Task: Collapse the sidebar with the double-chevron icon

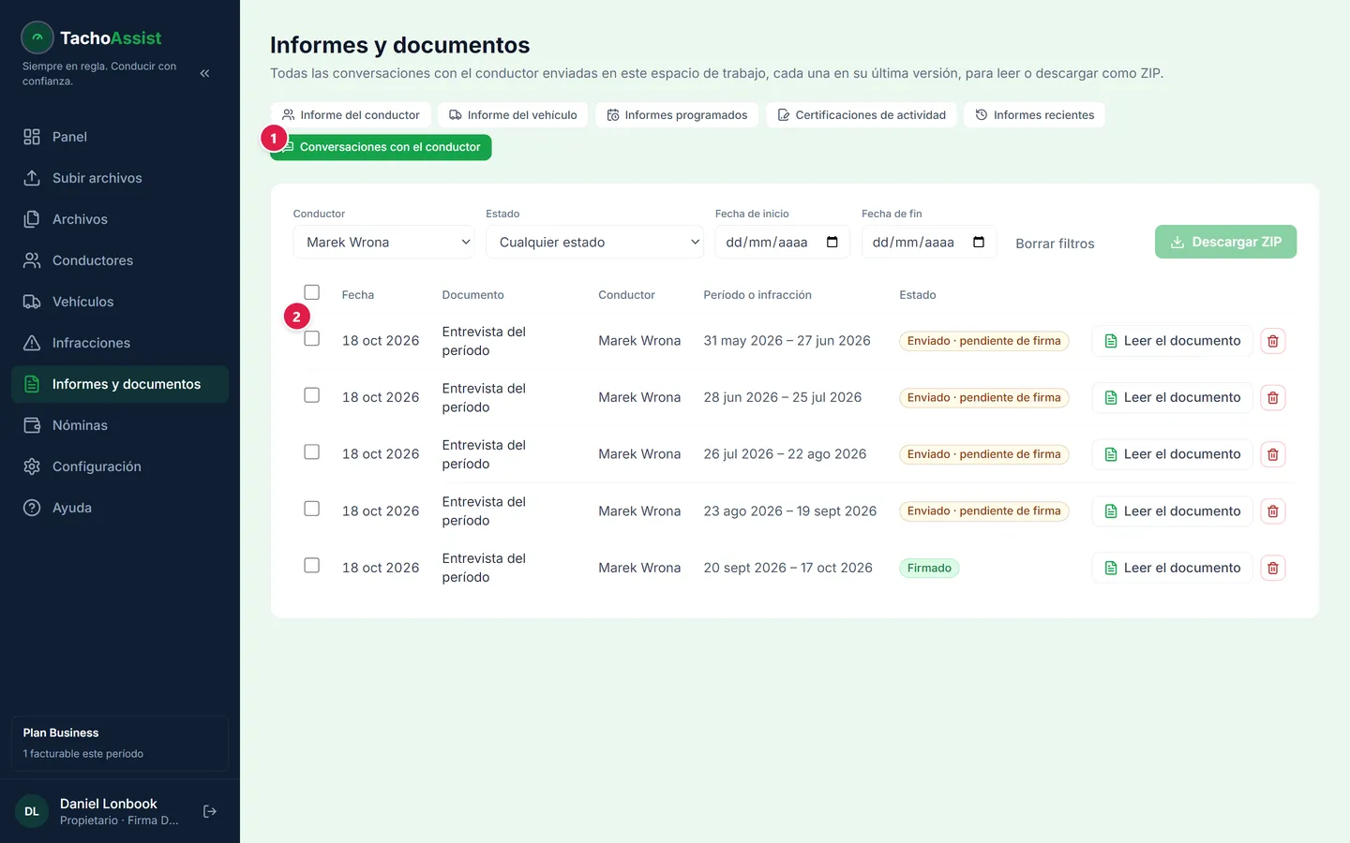Action: [x=204, y=73]
